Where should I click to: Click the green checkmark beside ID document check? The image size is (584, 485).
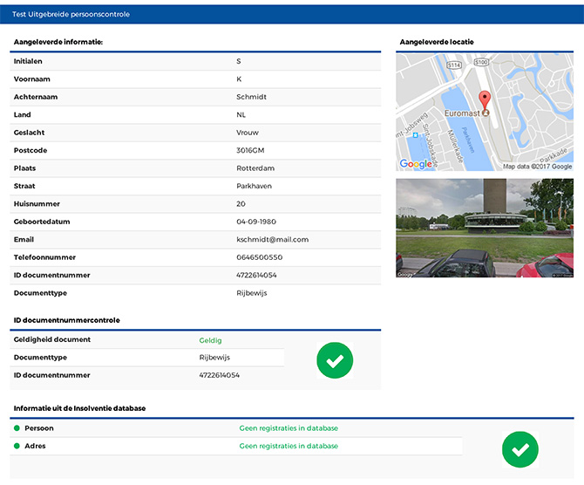click(x=335, y=360)
